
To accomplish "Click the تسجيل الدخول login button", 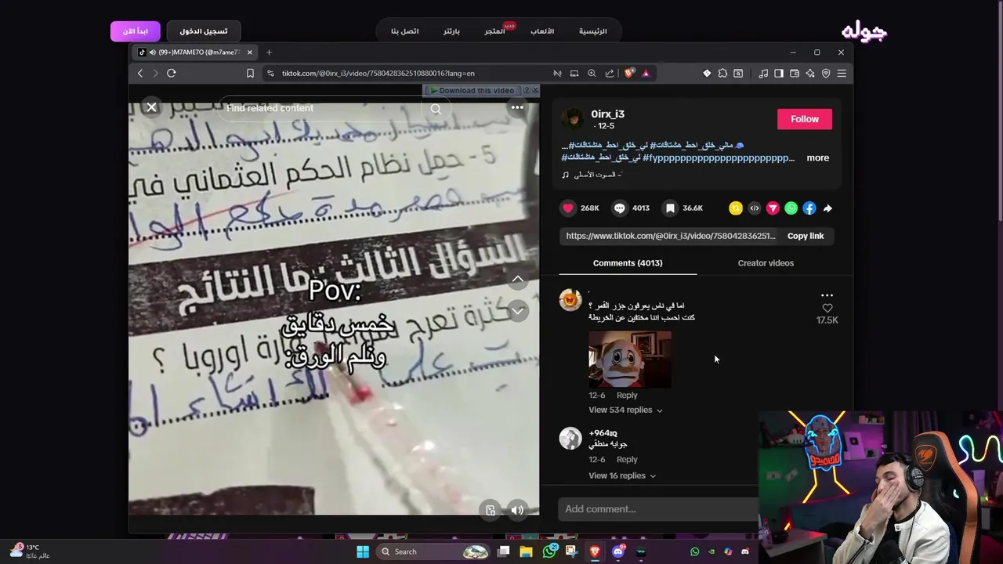I will coord(204,31).
